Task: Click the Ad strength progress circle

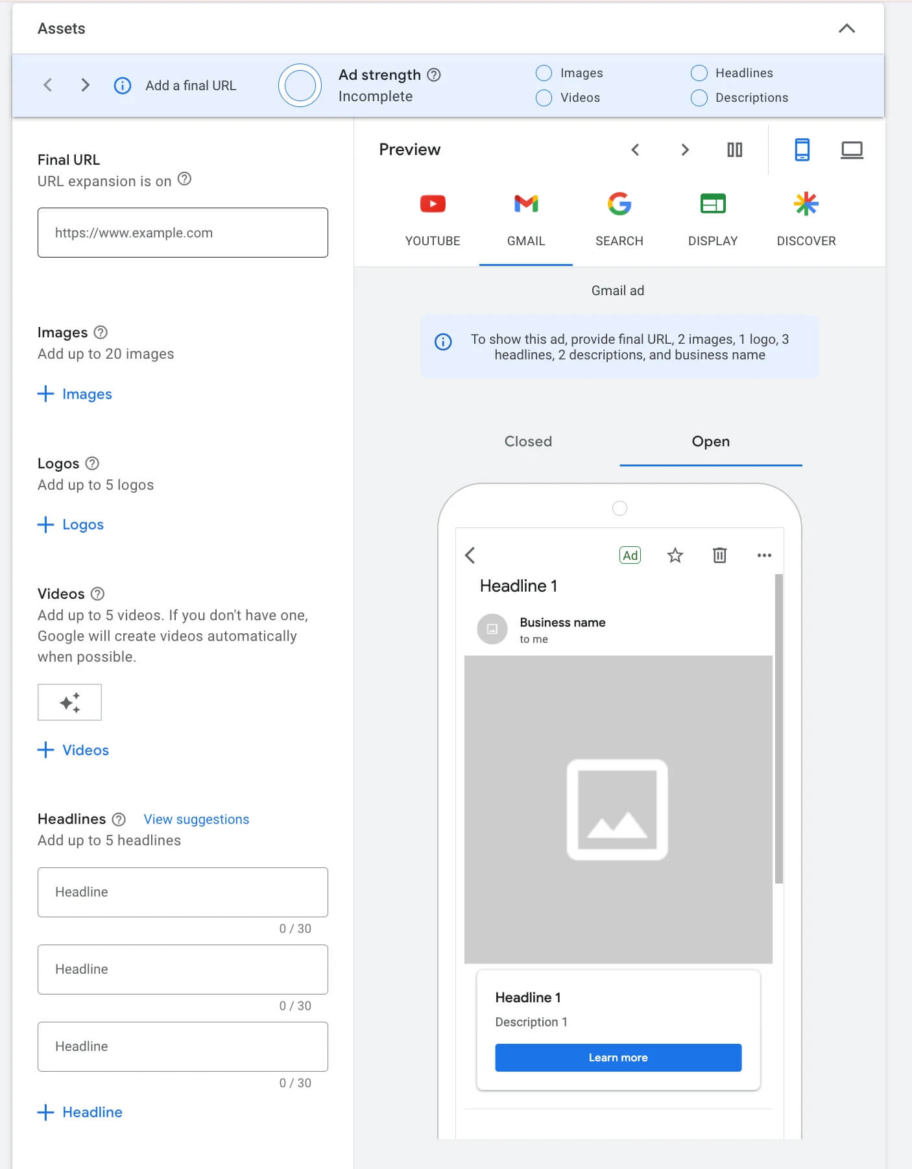Action: 300,85
